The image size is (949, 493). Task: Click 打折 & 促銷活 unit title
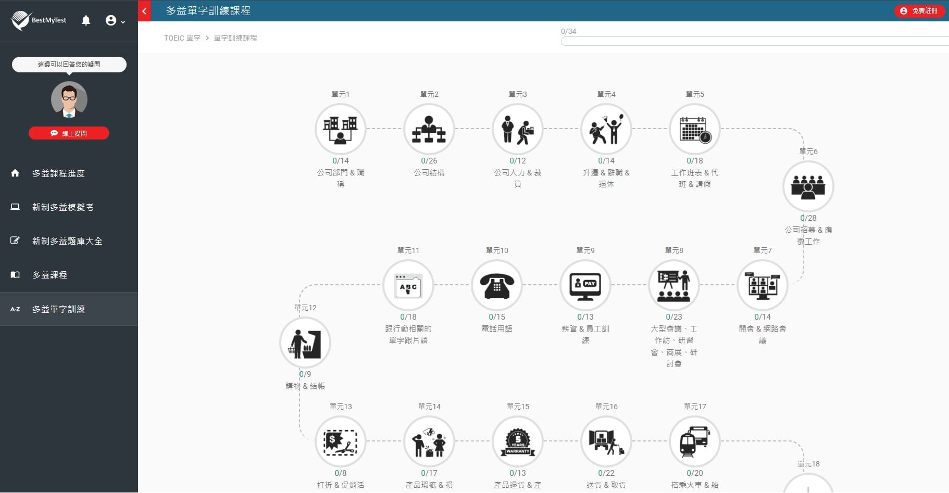coord(341,485)
